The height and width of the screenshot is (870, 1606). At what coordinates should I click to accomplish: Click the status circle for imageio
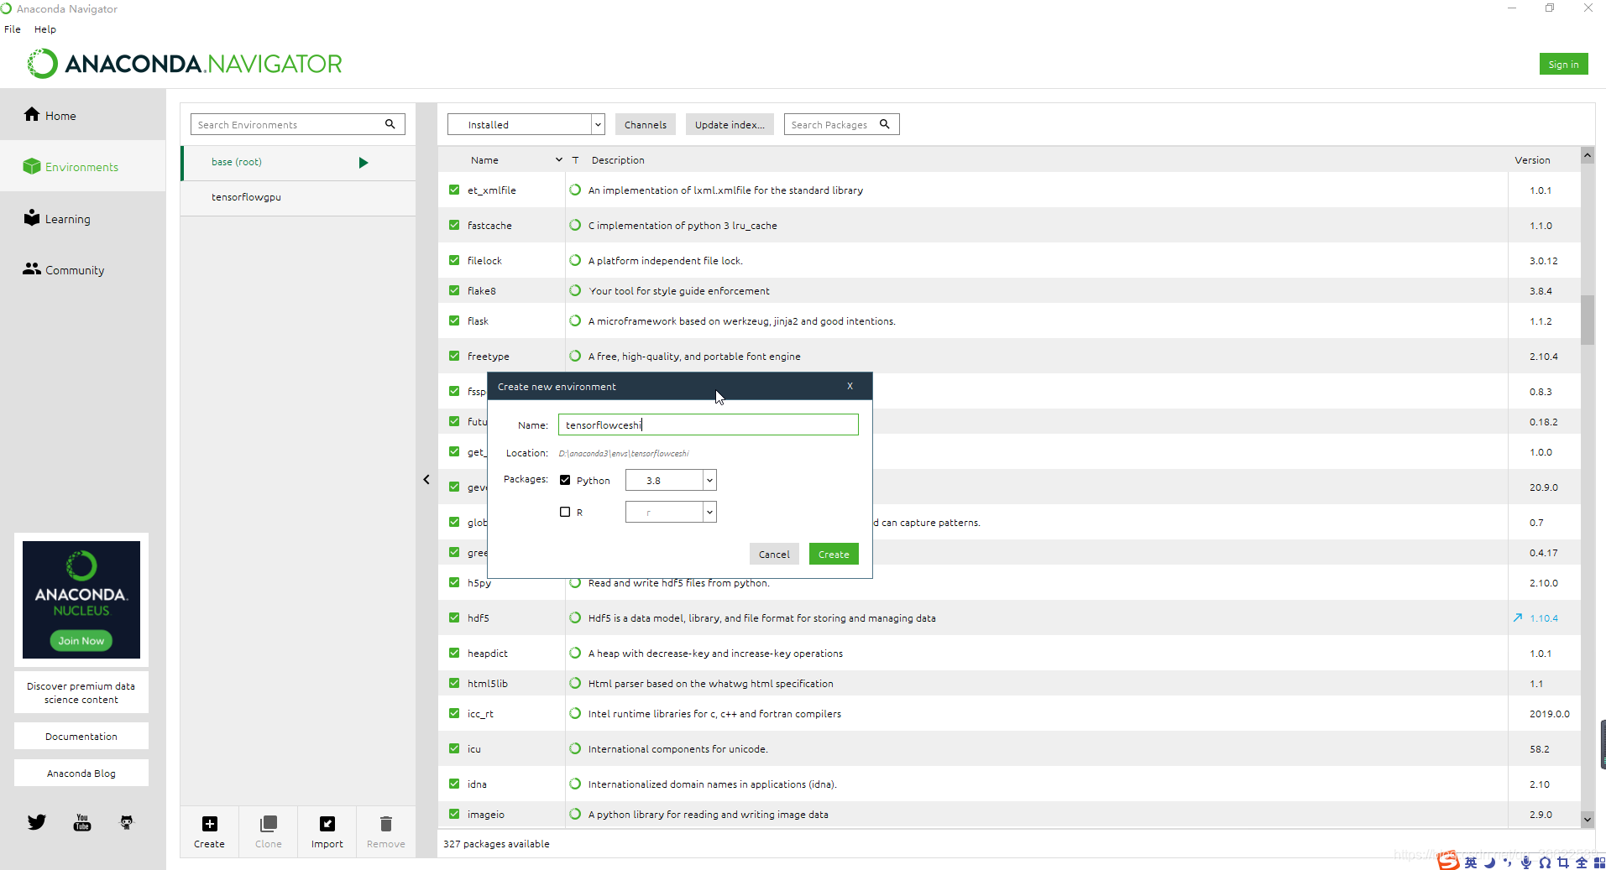tap(575, 815)
